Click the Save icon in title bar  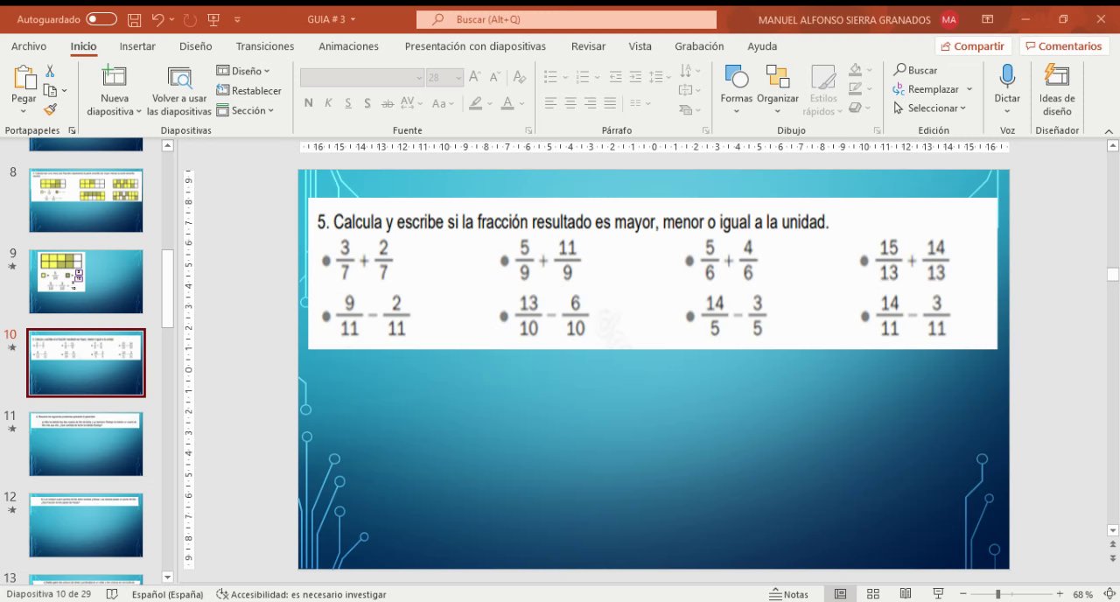click(x=134, y=19)
